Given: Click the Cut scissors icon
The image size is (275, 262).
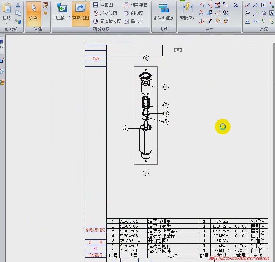Looking at the screenshot, I should pos(18,5).
